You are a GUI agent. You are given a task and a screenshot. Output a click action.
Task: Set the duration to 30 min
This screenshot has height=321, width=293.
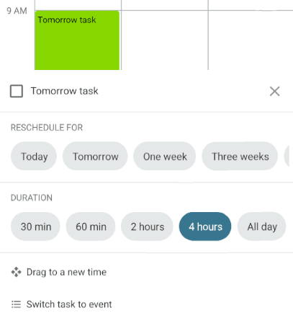click(x=35, y=227)
